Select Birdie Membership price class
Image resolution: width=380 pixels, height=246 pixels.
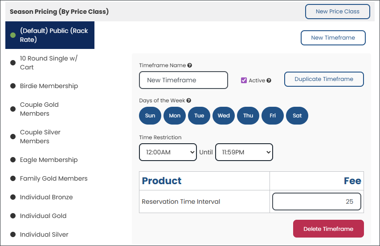(x=50, y=86)
